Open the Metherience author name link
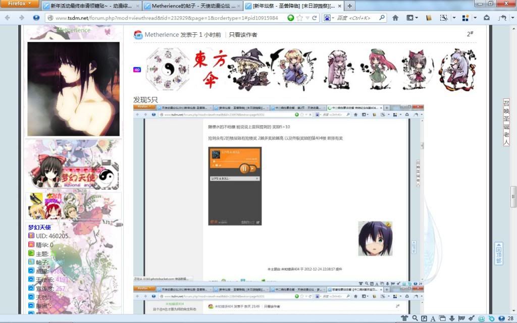The image size is (517, 323). pos(162,35)
